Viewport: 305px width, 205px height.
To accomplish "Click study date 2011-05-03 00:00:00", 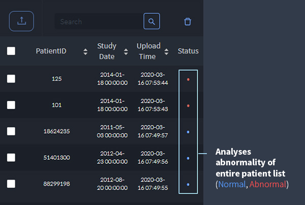I will point(112,131).
